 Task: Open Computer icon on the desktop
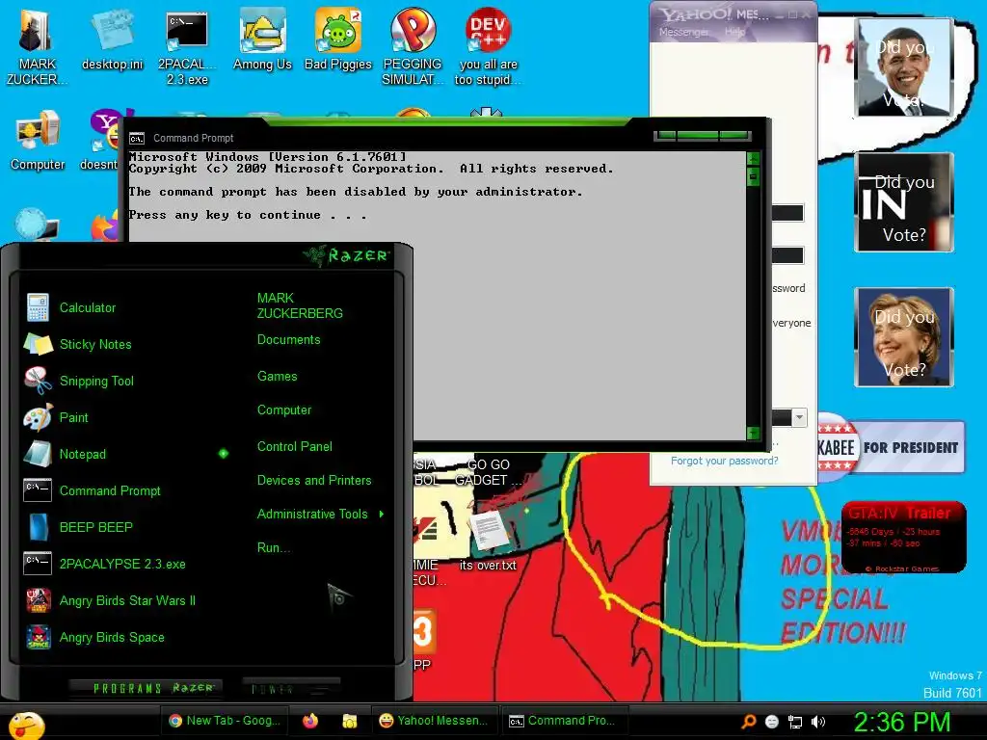click(38, 141)
